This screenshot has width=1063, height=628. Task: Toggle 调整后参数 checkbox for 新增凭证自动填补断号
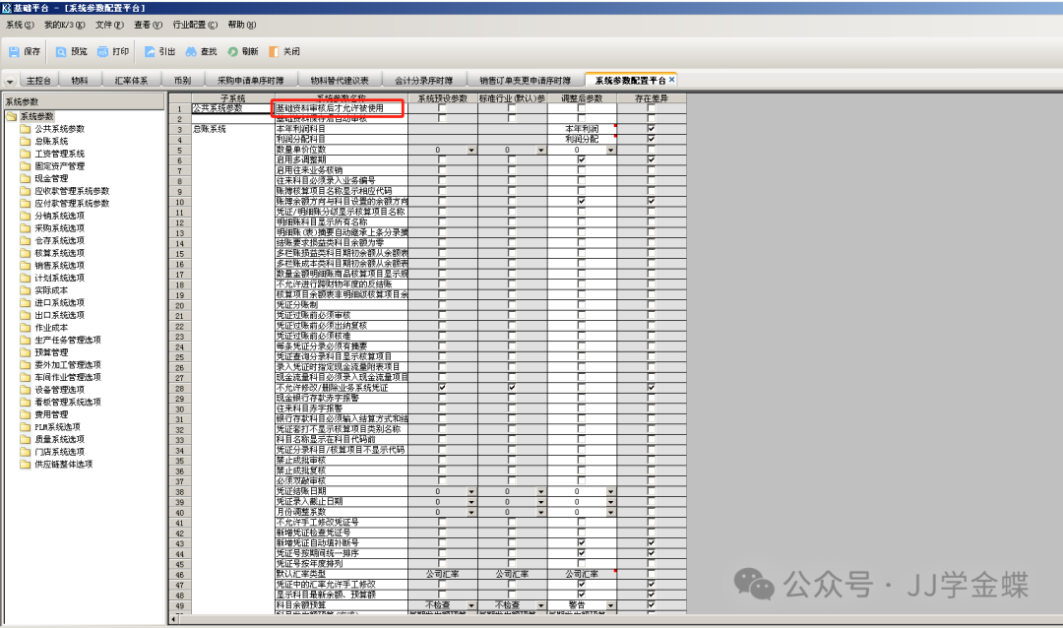click(582, 542)
